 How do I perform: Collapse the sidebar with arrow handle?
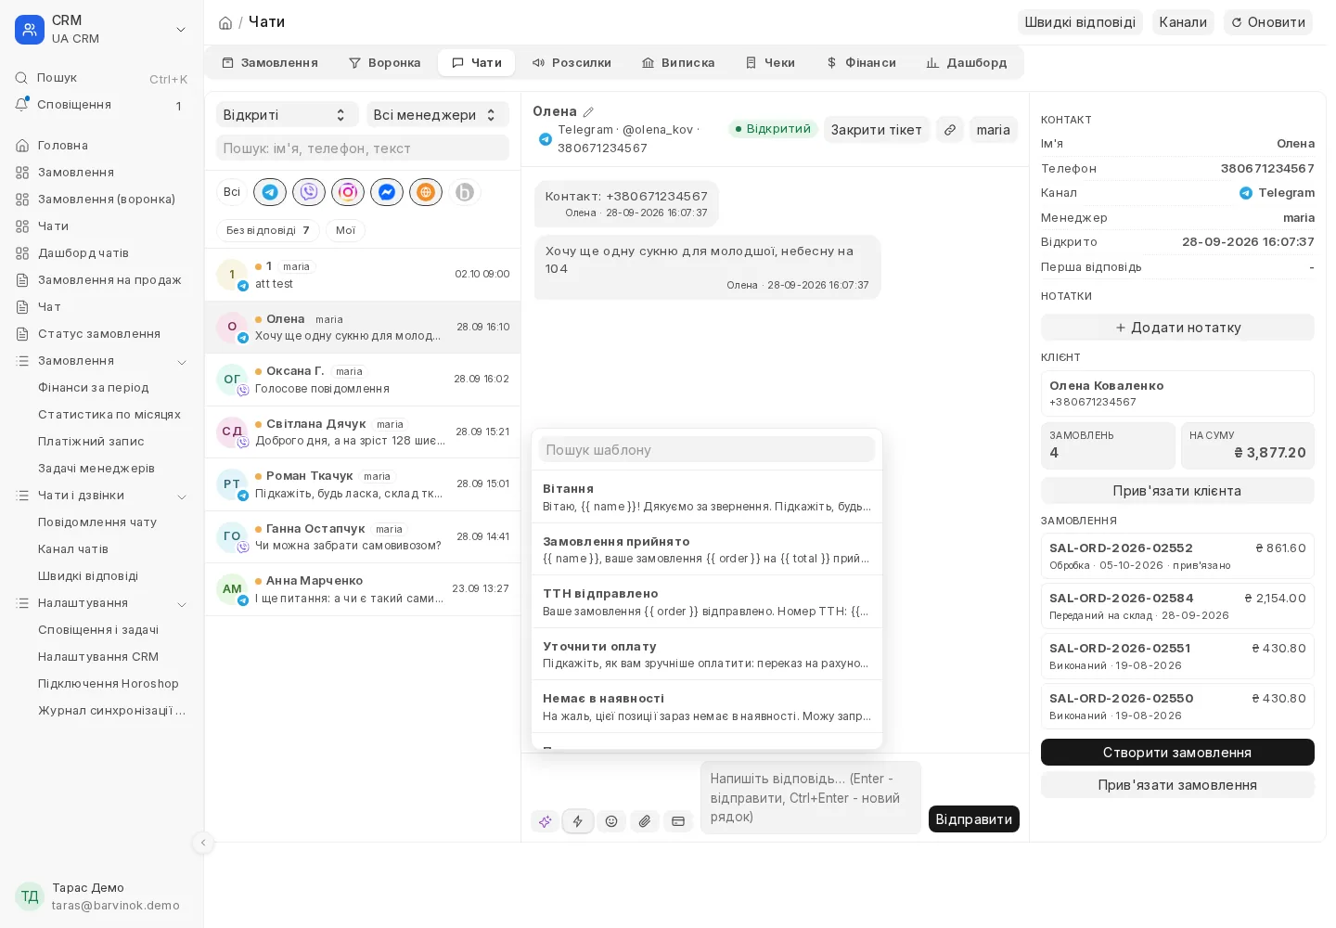tap(203, 843)
